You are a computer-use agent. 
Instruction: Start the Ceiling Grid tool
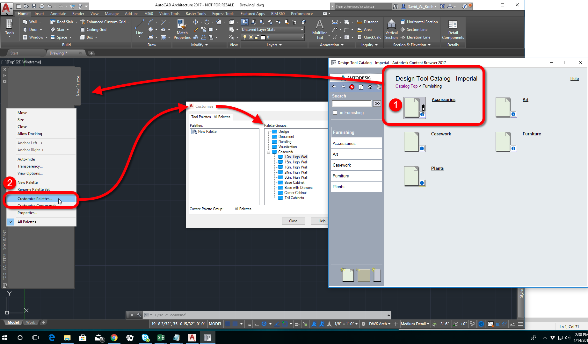click(x=93, y=30)
